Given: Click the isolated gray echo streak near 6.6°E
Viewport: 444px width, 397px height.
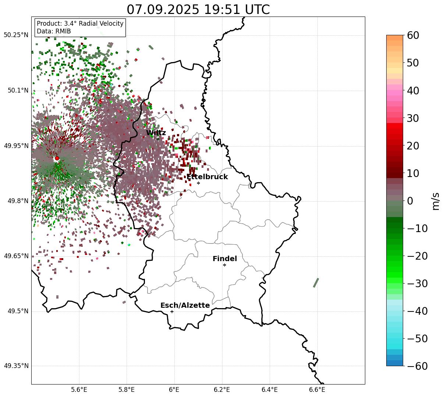Looking at the screenshot, I should point(316,283).
